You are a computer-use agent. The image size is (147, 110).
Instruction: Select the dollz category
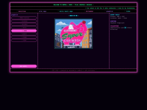pos(24,27)
